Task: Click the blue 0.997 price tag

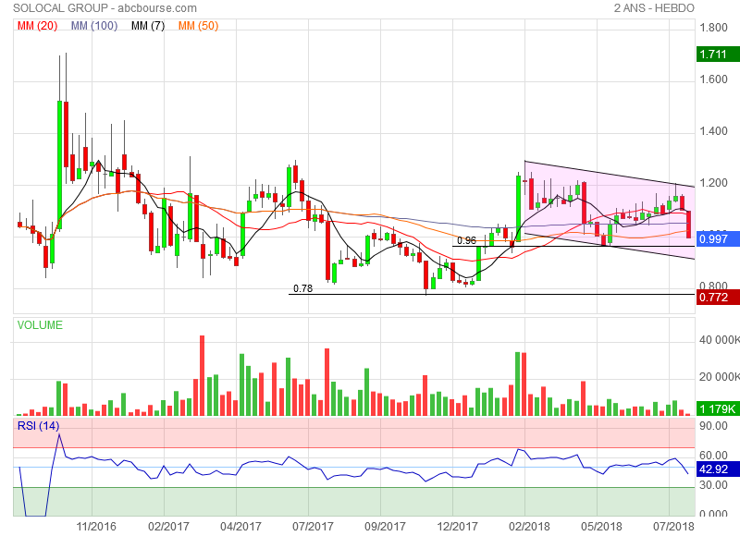Action: [x=718, y=239]
